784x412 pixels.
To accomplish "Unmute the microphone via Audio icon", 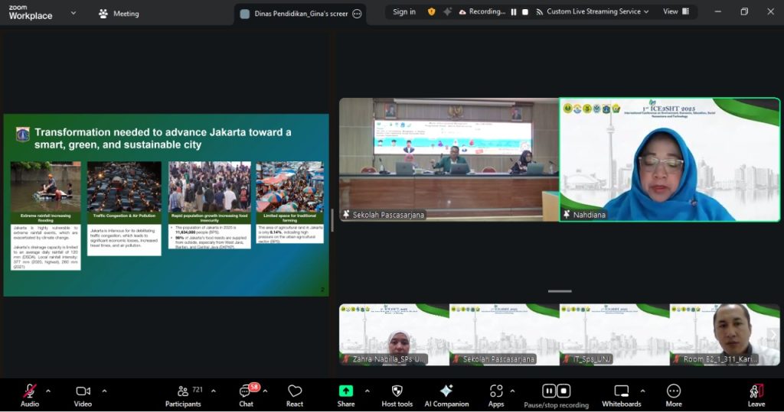I will [30, 391].
